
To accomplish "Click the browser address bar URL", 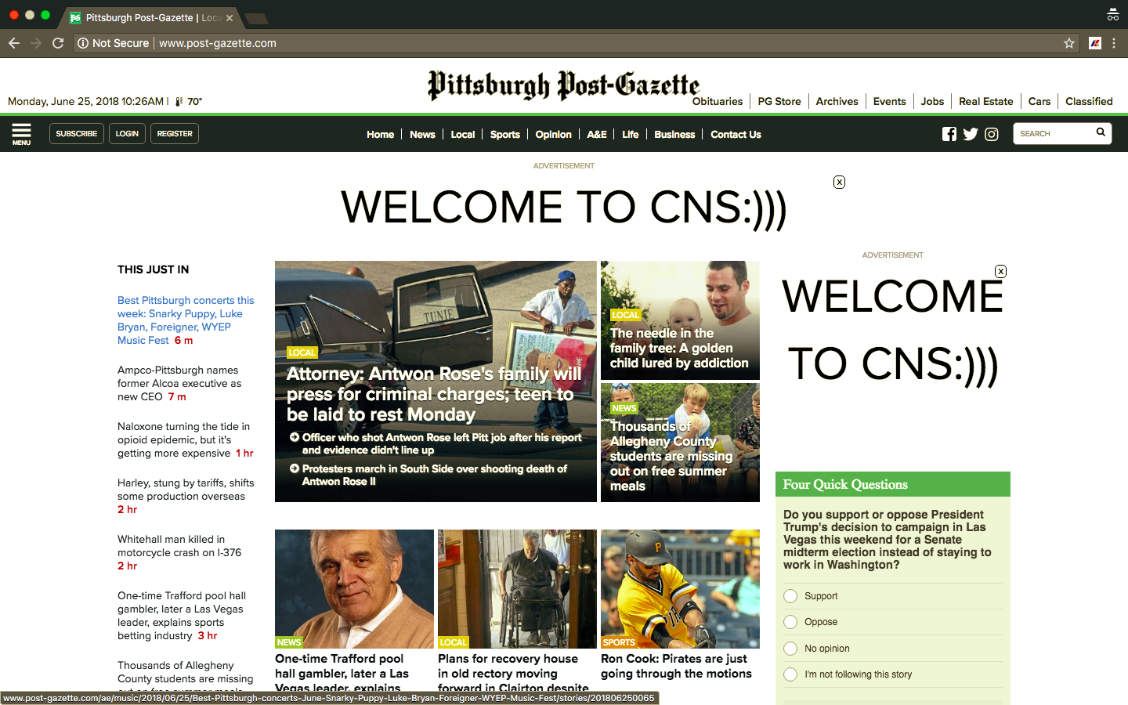I will pyautogui.click(x=218, y=43).
